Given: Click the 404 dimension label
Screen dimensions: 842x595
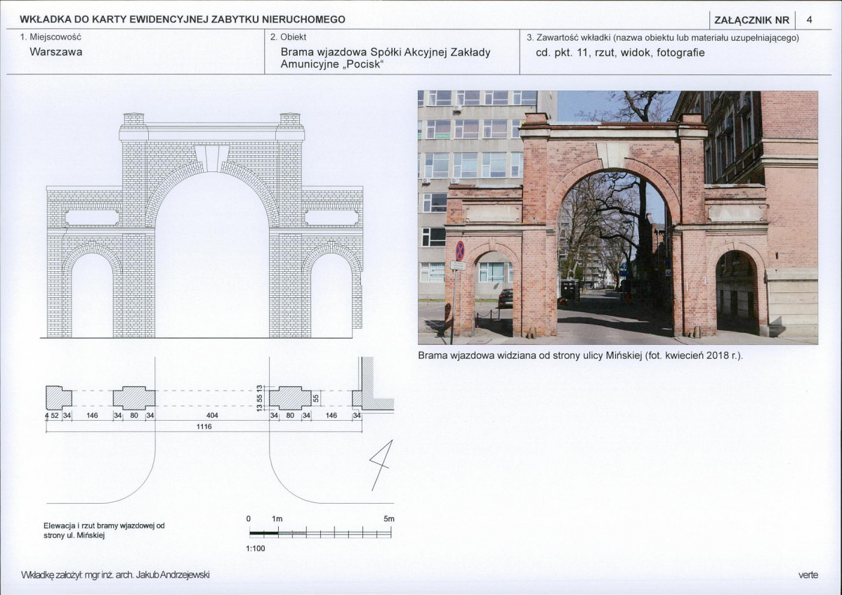Looking at the screenshot, I should pyautogui.click(x=212, y=416).
